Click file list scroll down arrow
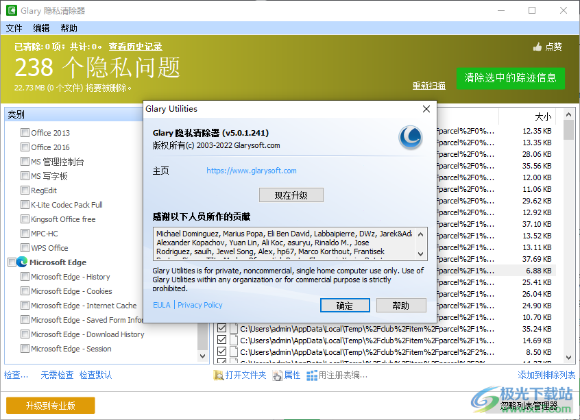580x420 pixels. 568,358
